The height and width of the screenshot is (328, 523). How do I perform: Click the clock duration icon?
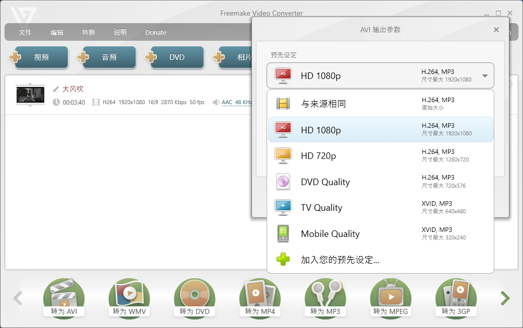click(x=56, y=102)
